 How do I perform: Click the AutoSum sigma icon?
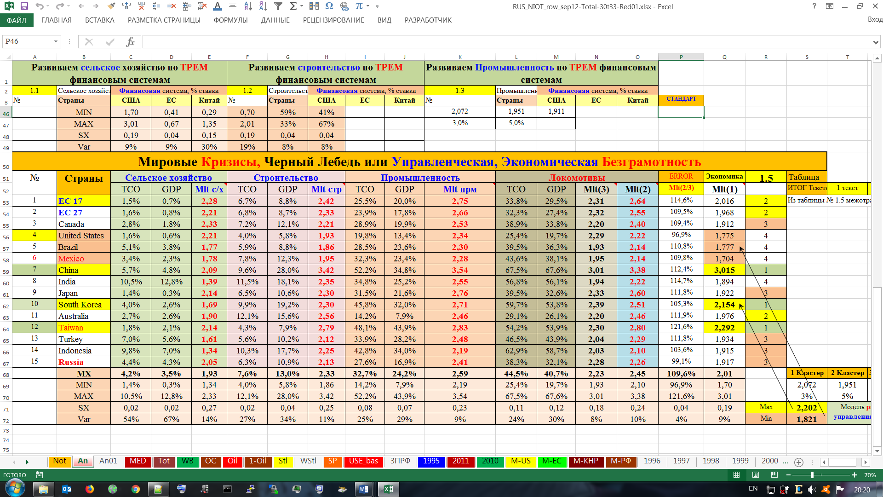(x=293, y=6)
